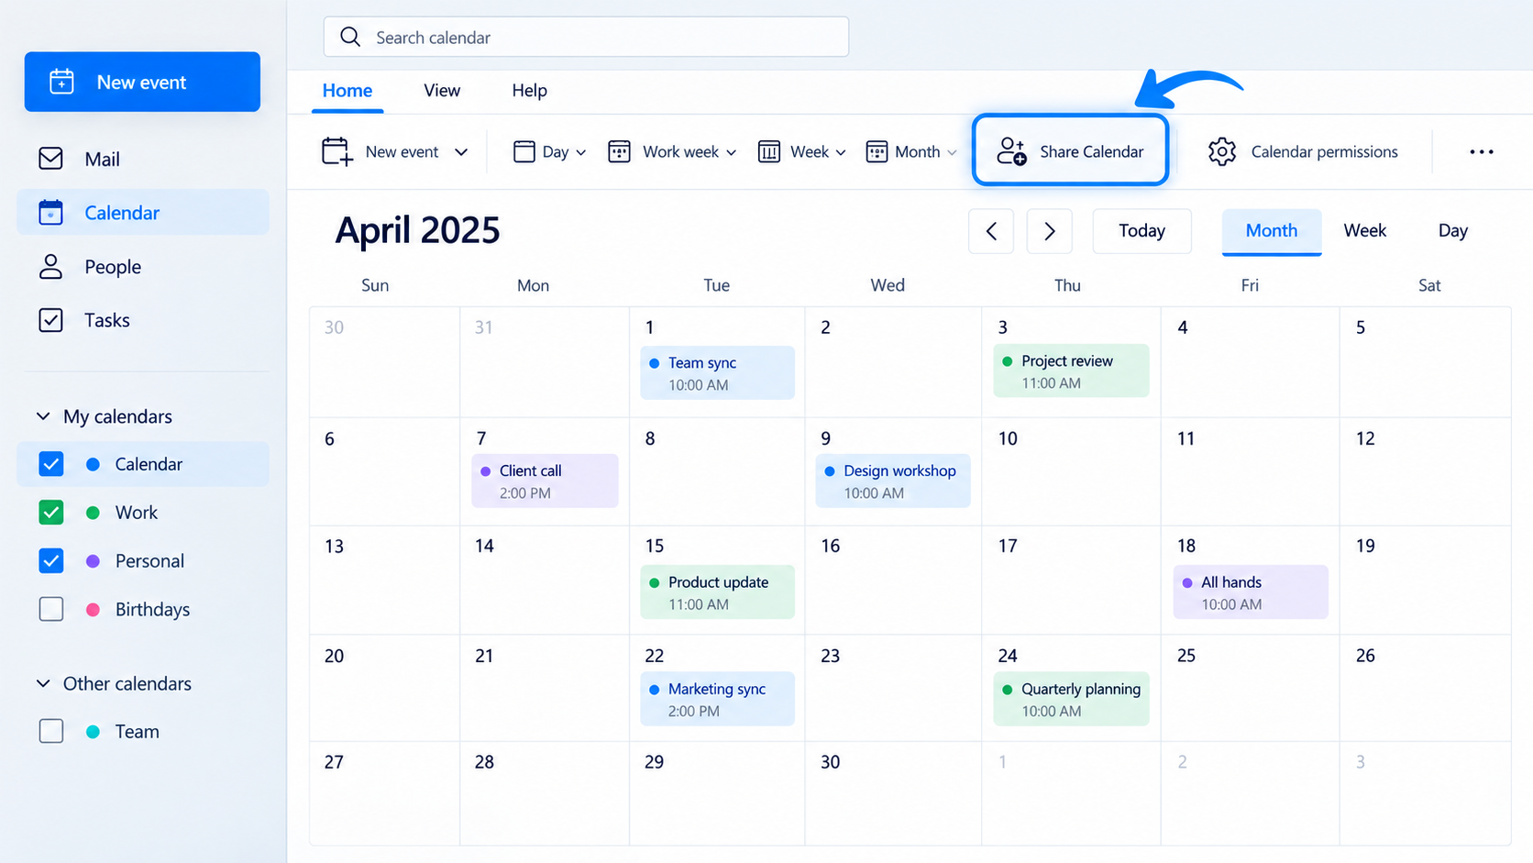Screen dimensions: 1533x863
Task: Open the Quarterly planning event on April 24
Action: (x=1071, y=699)
